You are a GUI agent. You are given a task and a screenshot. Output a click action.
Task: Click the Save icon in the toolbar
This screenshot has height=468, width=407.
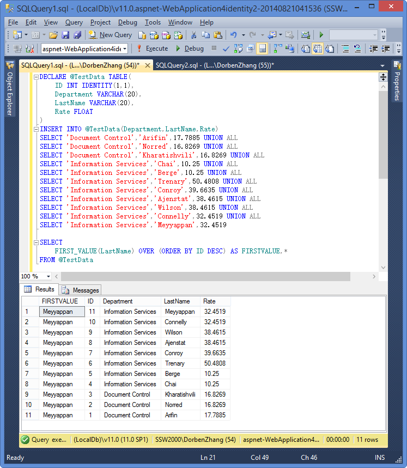[65, 35]
